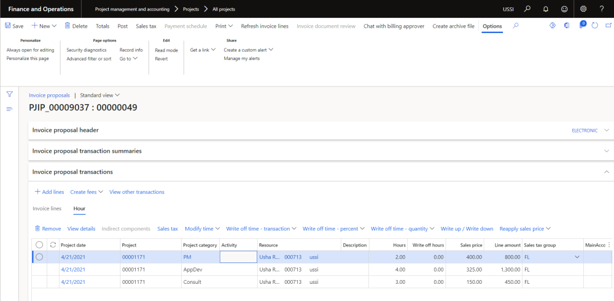Open the messages icon with 0 badge

click(581, 26)
